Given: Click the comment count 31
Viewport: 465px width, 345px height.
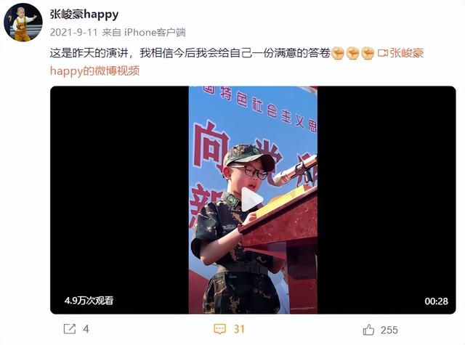Looking at the screenshot, I should (x=239, y=329).
